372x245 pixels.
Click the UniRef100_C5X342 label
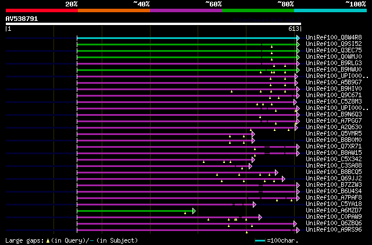tap(334, 159)
